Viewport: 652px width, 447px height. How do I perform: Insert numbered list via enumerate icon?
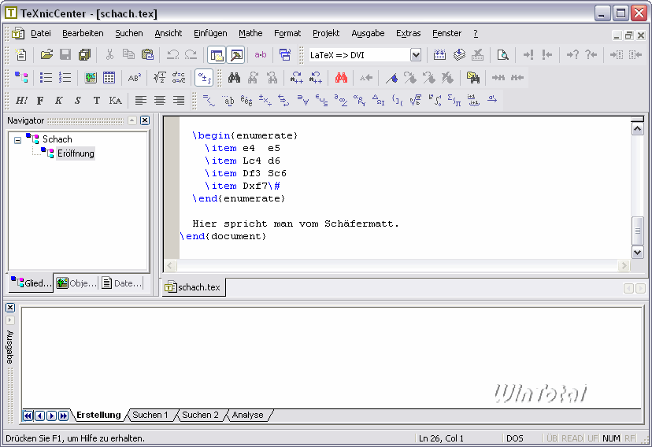pyautogui.click(x=65, y=78)
